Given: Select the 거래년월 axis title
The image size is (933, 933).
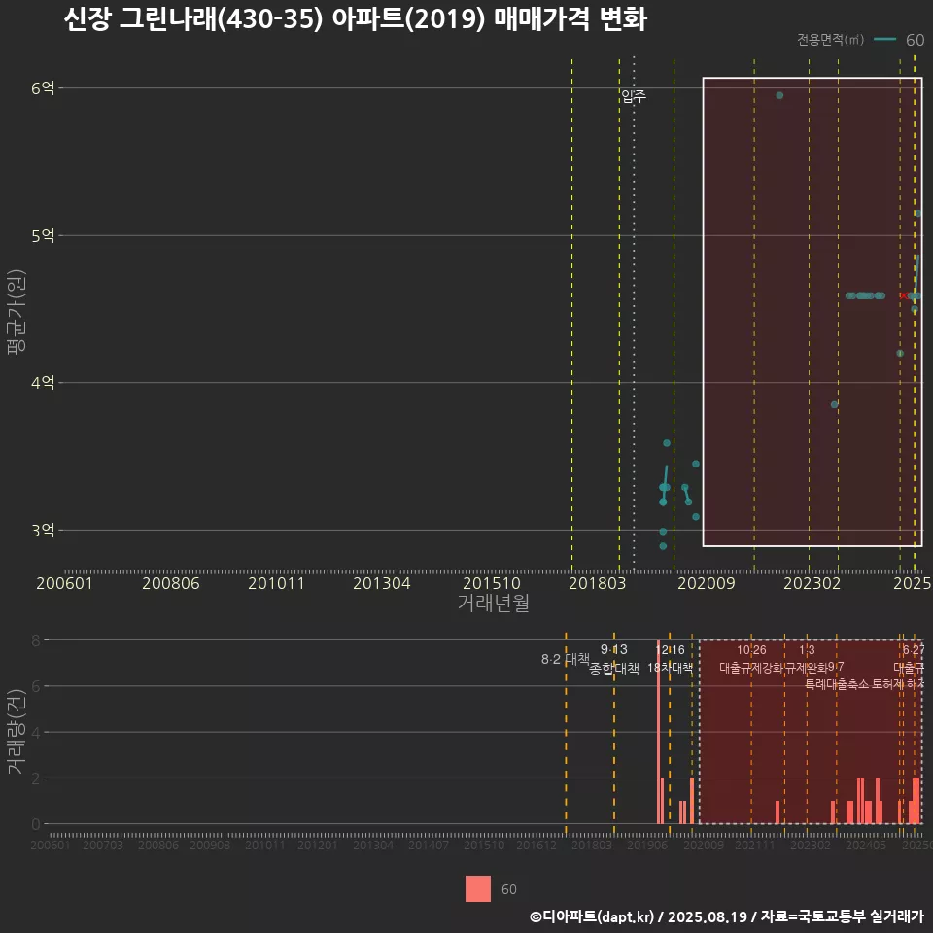Looking at the screenshot, I should click(x=494, y=603).
